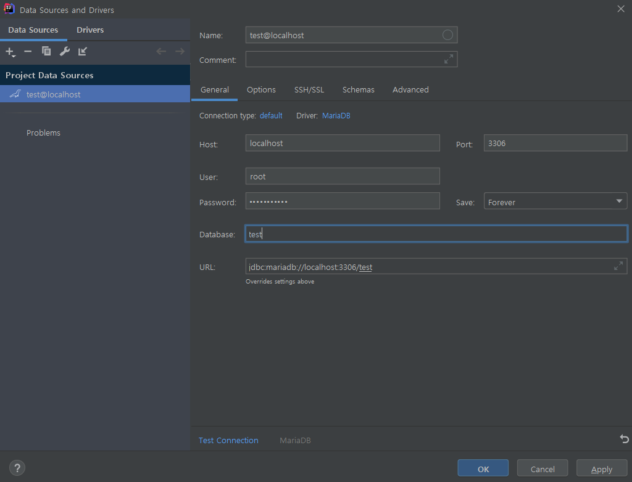
Task: Click the expand icon in the URL field
Action: pos(618,266)
